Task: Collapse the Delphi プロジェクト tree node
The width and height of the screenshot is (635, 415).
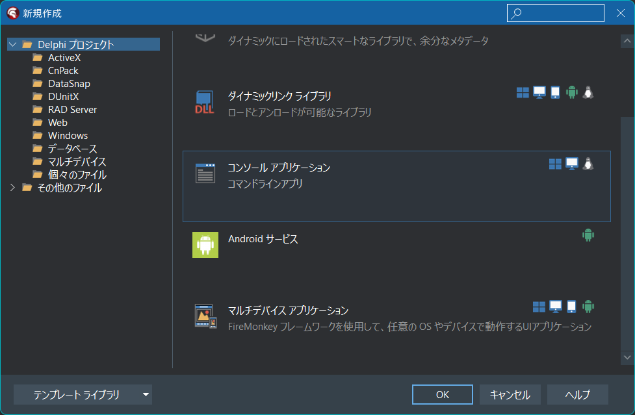Action: coord(12,44)
